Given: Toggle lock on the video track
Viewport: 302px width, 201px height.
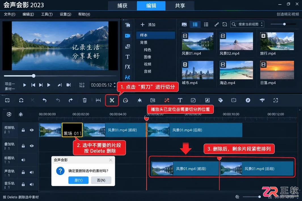Looking at the screenshot, I should click(23, 130).
